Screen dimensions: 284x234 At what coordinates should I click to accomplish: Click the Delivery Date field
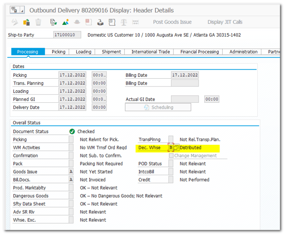click(x=72, y=107)
